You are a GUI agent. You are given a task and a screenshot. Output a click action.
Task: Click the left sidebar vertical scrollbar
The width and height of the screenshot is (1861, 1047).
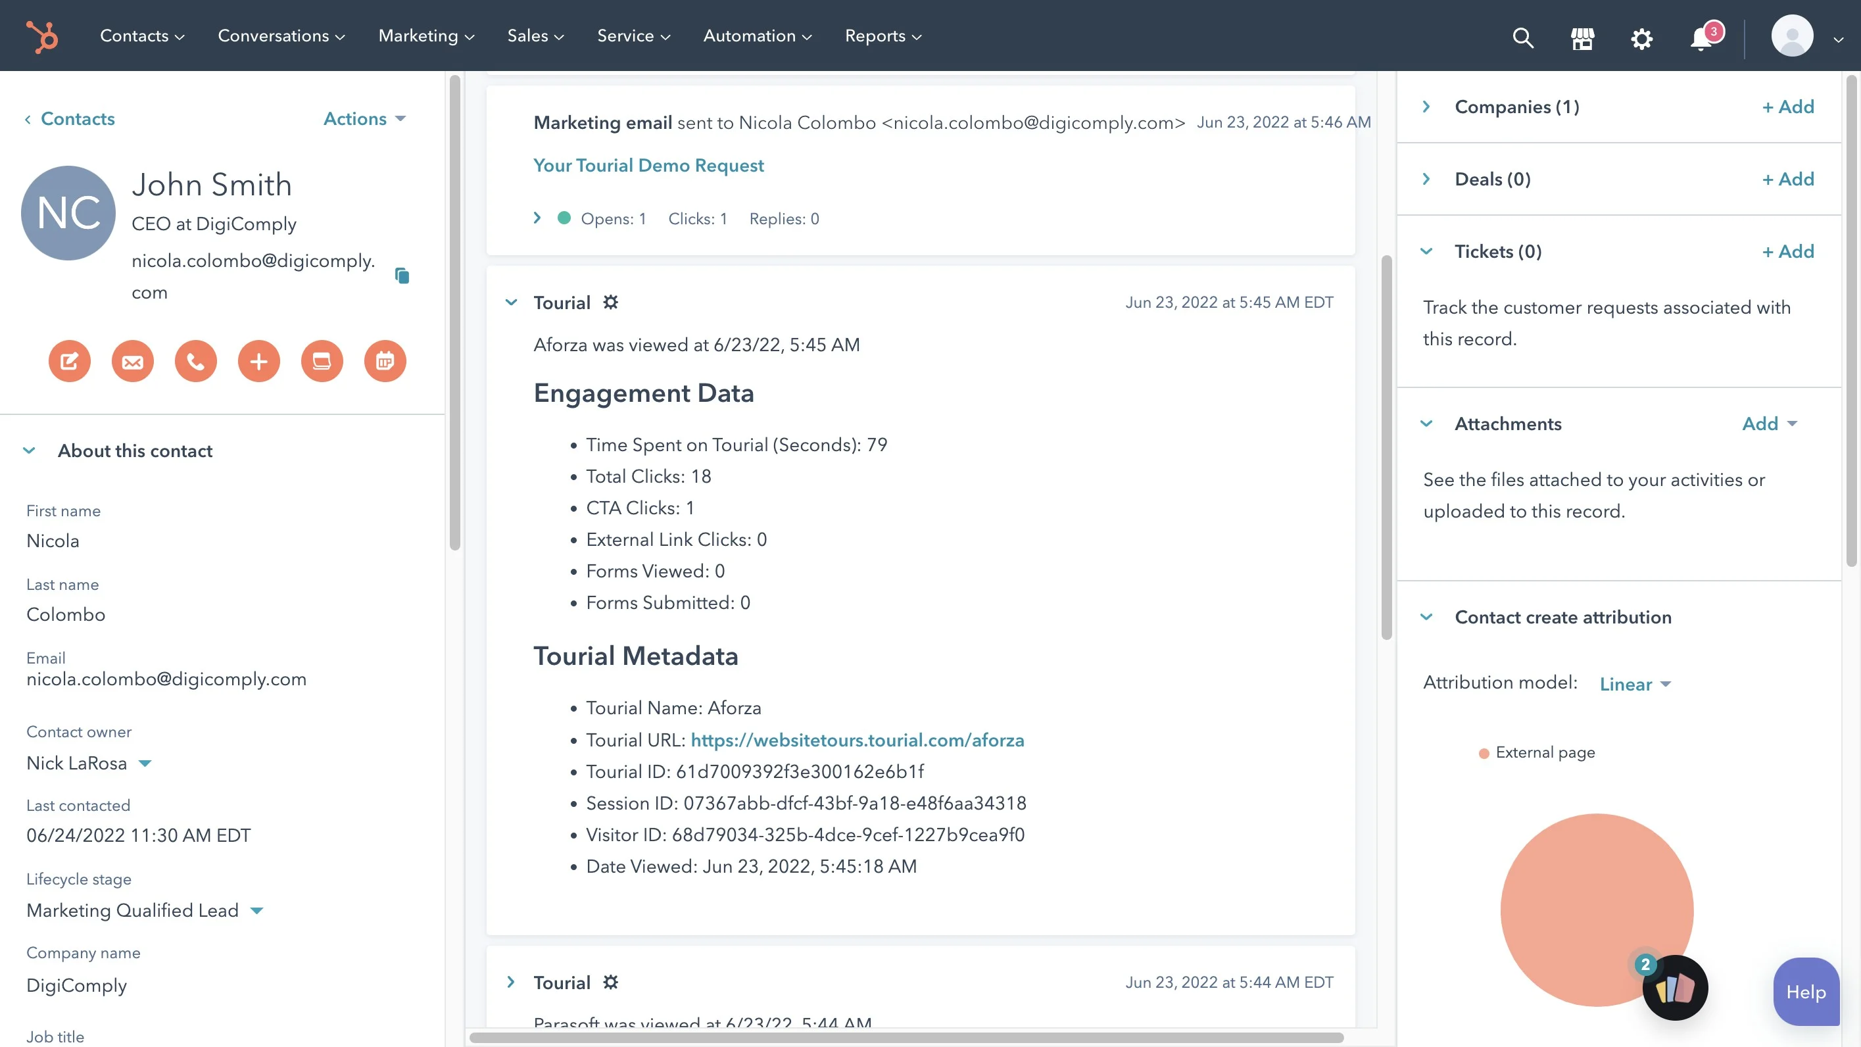[454, 313]
